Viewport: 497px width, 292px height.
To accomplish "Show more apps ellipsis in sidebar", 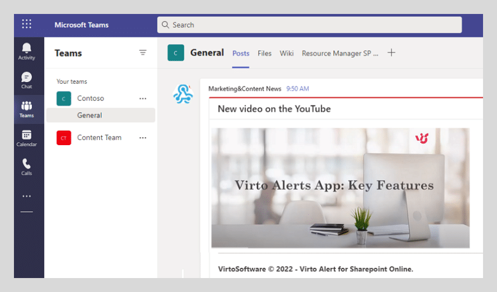I will pos(27,197).
